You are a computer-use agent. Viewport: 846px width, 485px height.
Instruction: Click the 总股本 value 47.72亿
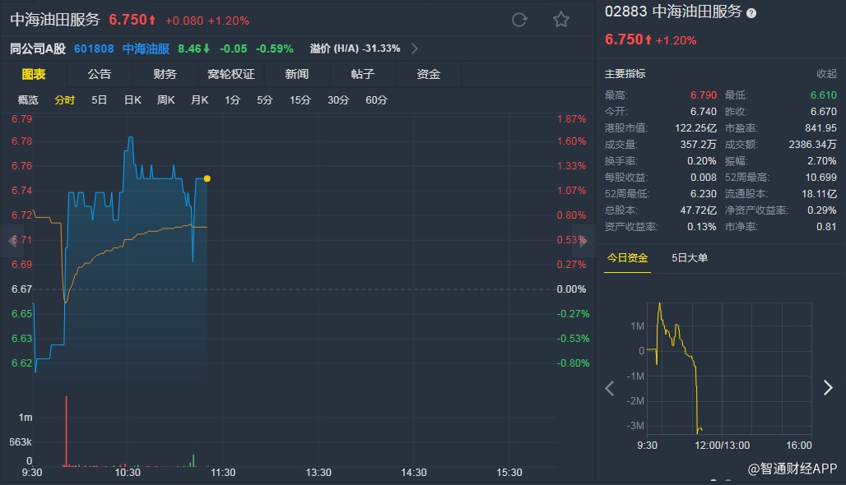click(698, 210)
